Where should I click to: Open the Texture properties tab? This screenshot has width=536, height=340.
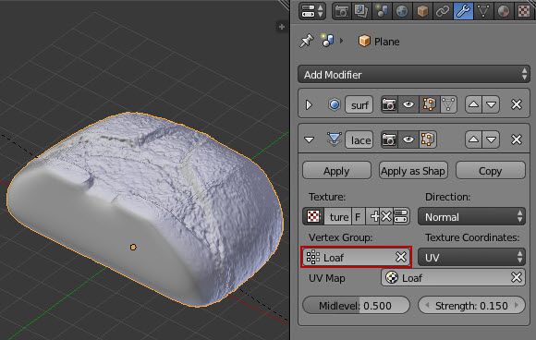click(523, 11)
